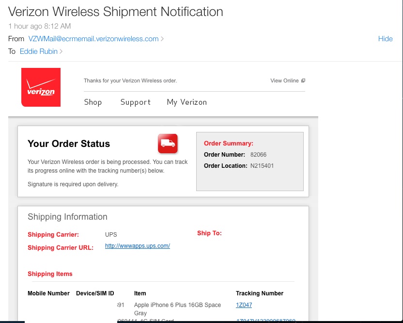Click the Item column header
The height and width of the screenshot is (323, 403).
click(140, 293)
